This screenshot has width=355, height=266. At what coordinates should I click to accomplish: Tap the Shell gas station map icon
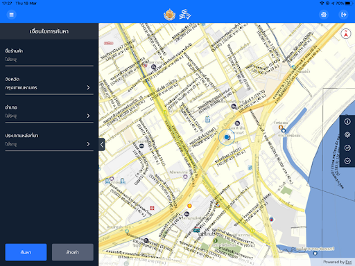pyautogui.click(x=189, y=206)
